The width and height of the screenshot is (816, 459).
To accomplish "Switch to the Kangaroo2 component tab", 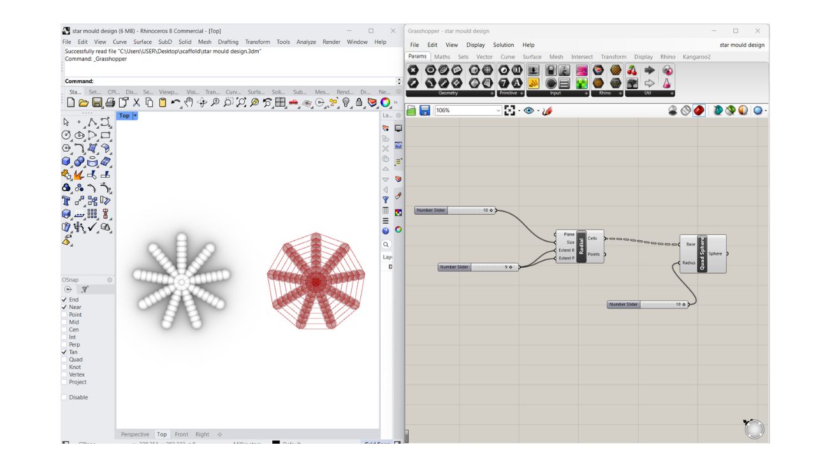I will pyautogui.click(x=696, y=57).
